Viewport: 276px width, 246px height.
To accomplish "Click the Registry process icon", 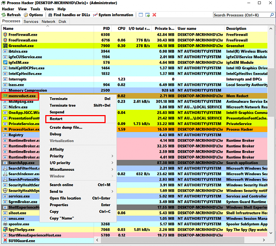I will coord(5,135).
